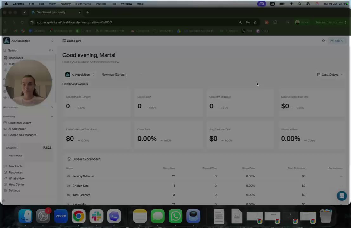Viewport: 351px width, 228px height.
Task: Click the password key icon in the address bar
Action: [x=248, y=22]
